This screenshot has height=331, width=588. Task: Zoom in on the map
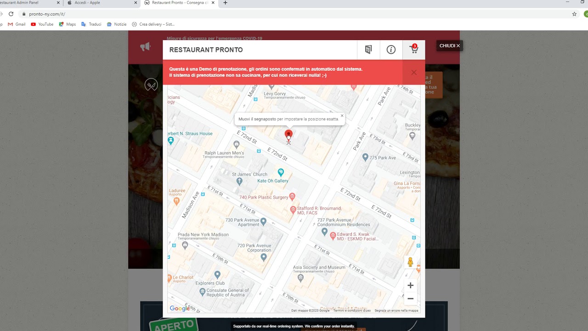tap(410, 285)
